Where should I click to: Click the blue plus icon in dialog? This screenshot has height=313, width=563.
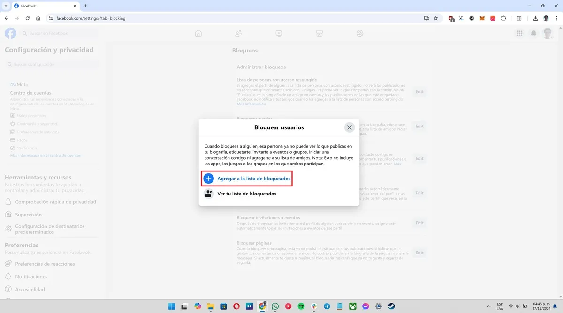209,179
